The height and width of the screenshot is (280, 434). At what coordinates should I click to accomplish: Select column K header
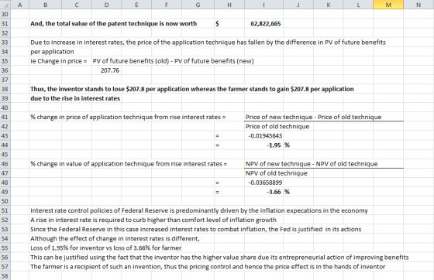[329, 5]
